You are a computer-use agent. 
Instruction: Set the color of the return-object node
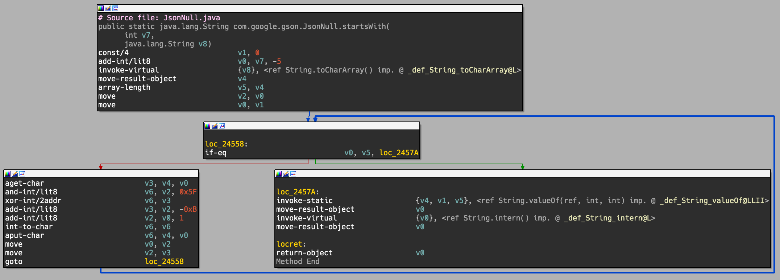[279, 174]
